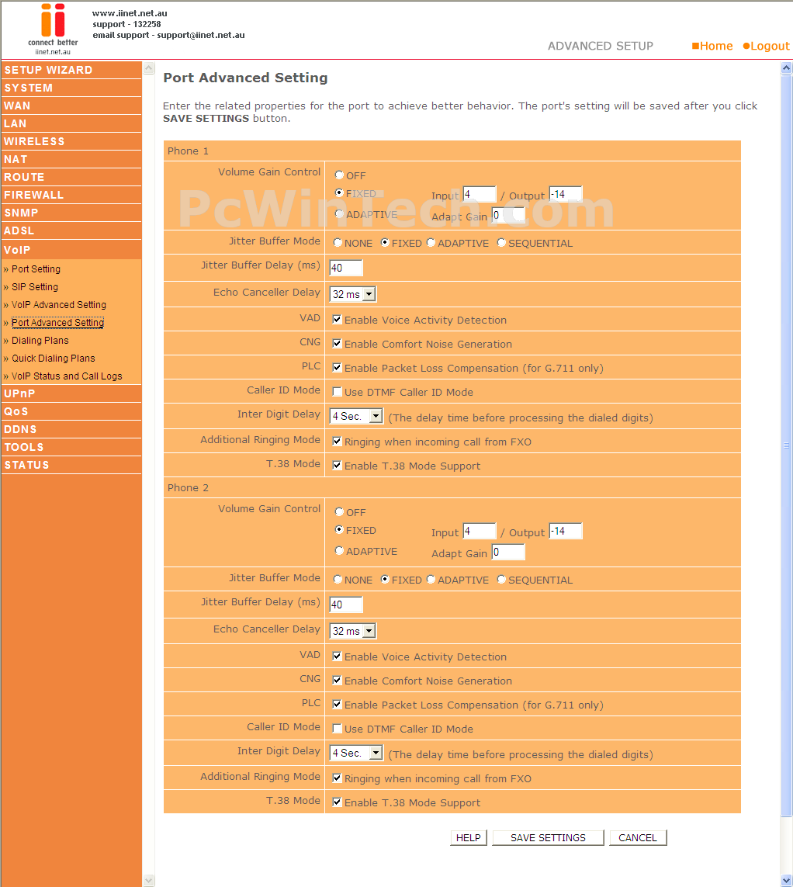Screen dimensions: 793x887
Task: Click the main page vertical scrollbar thumb
Action: coord(786,445)
